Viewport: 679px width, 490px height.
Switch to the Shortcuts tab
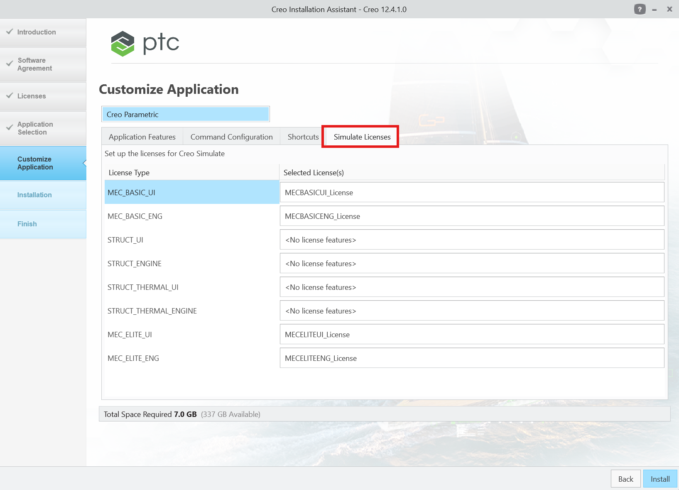(x=303, y=137)
